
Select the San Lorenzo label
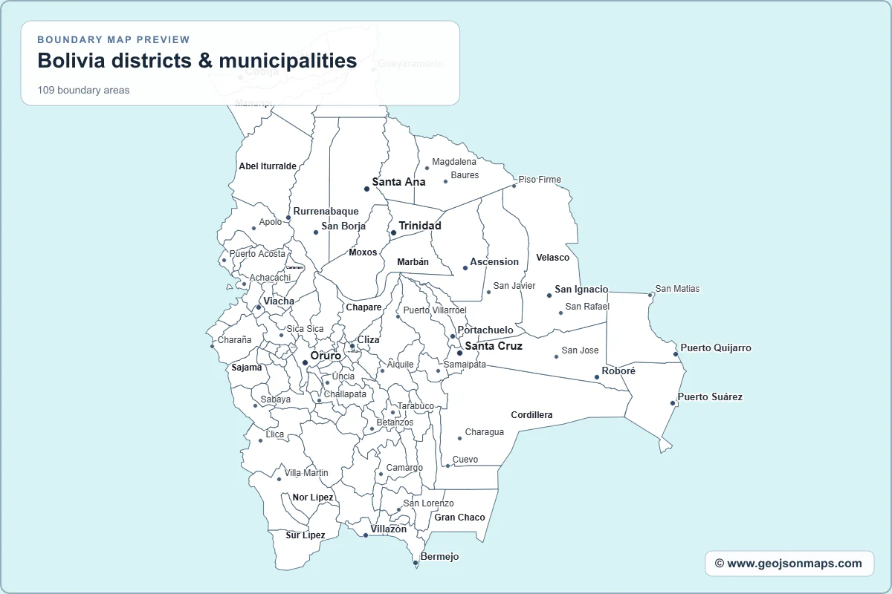[428, 503]
